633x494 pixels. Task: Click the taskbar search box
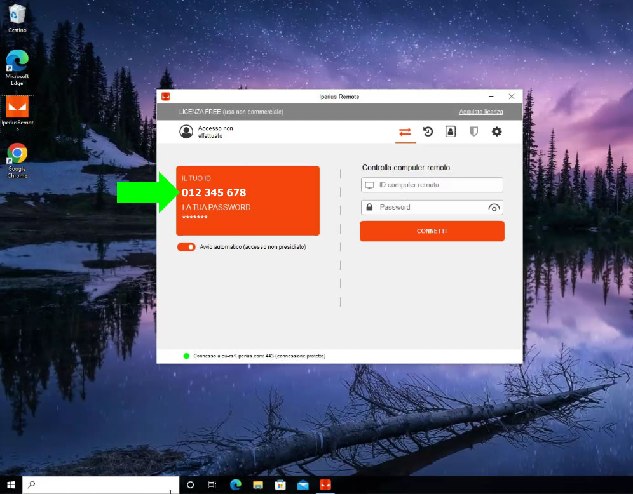point(100,484)
